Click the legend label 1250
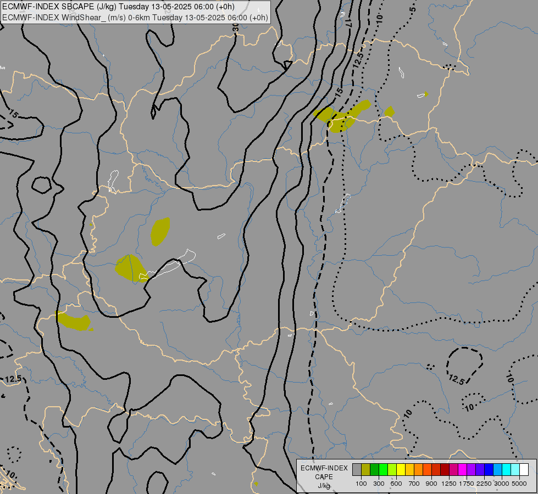The width and height of the screenshot is (538, 494). (449, 484)
